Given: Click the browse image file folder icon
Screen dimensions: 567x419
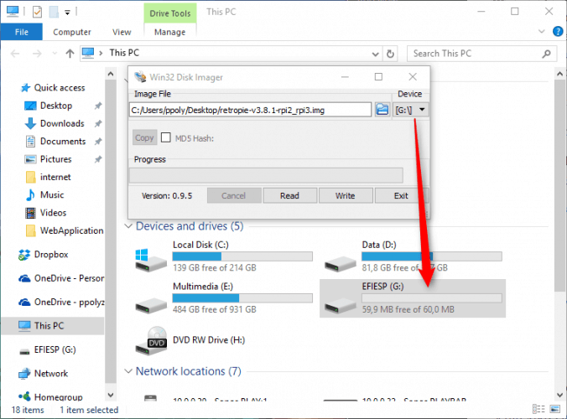Looking at the screenshot, I should (x=382, y=109).
